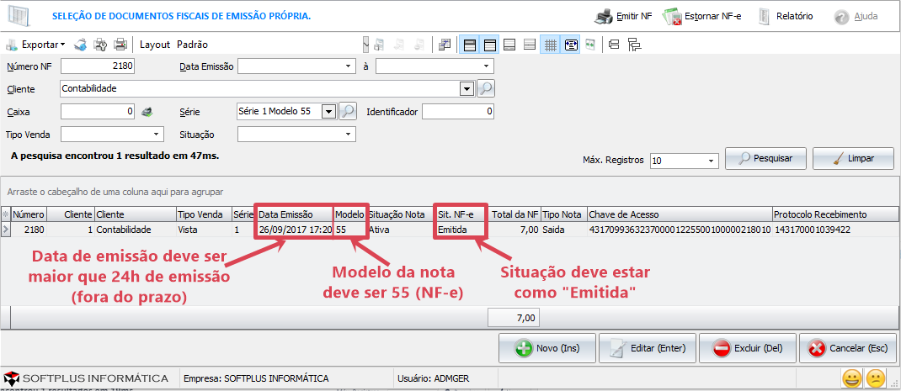Click the 'Saida' cell
This screenshot has width=901, height=391.
(x=563, y=230)
